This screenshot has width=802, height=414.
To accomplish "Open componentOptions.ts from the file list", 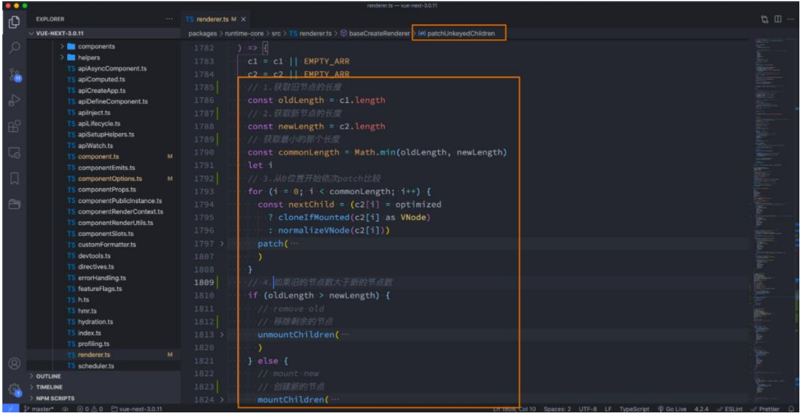I will coord(110,179).
